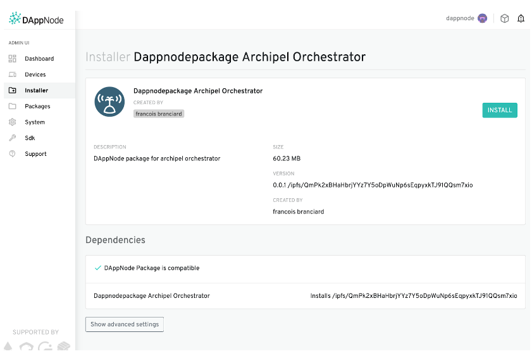Click the version 0.0.1 ipfs hash
Screen dimensions: 532x356
[373, 185]
